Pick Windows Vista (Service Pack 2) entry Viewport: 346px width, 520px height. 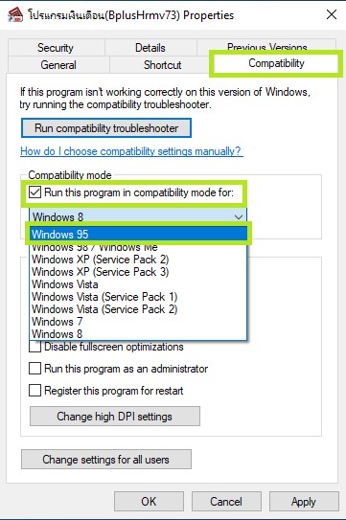pos(138,309)
